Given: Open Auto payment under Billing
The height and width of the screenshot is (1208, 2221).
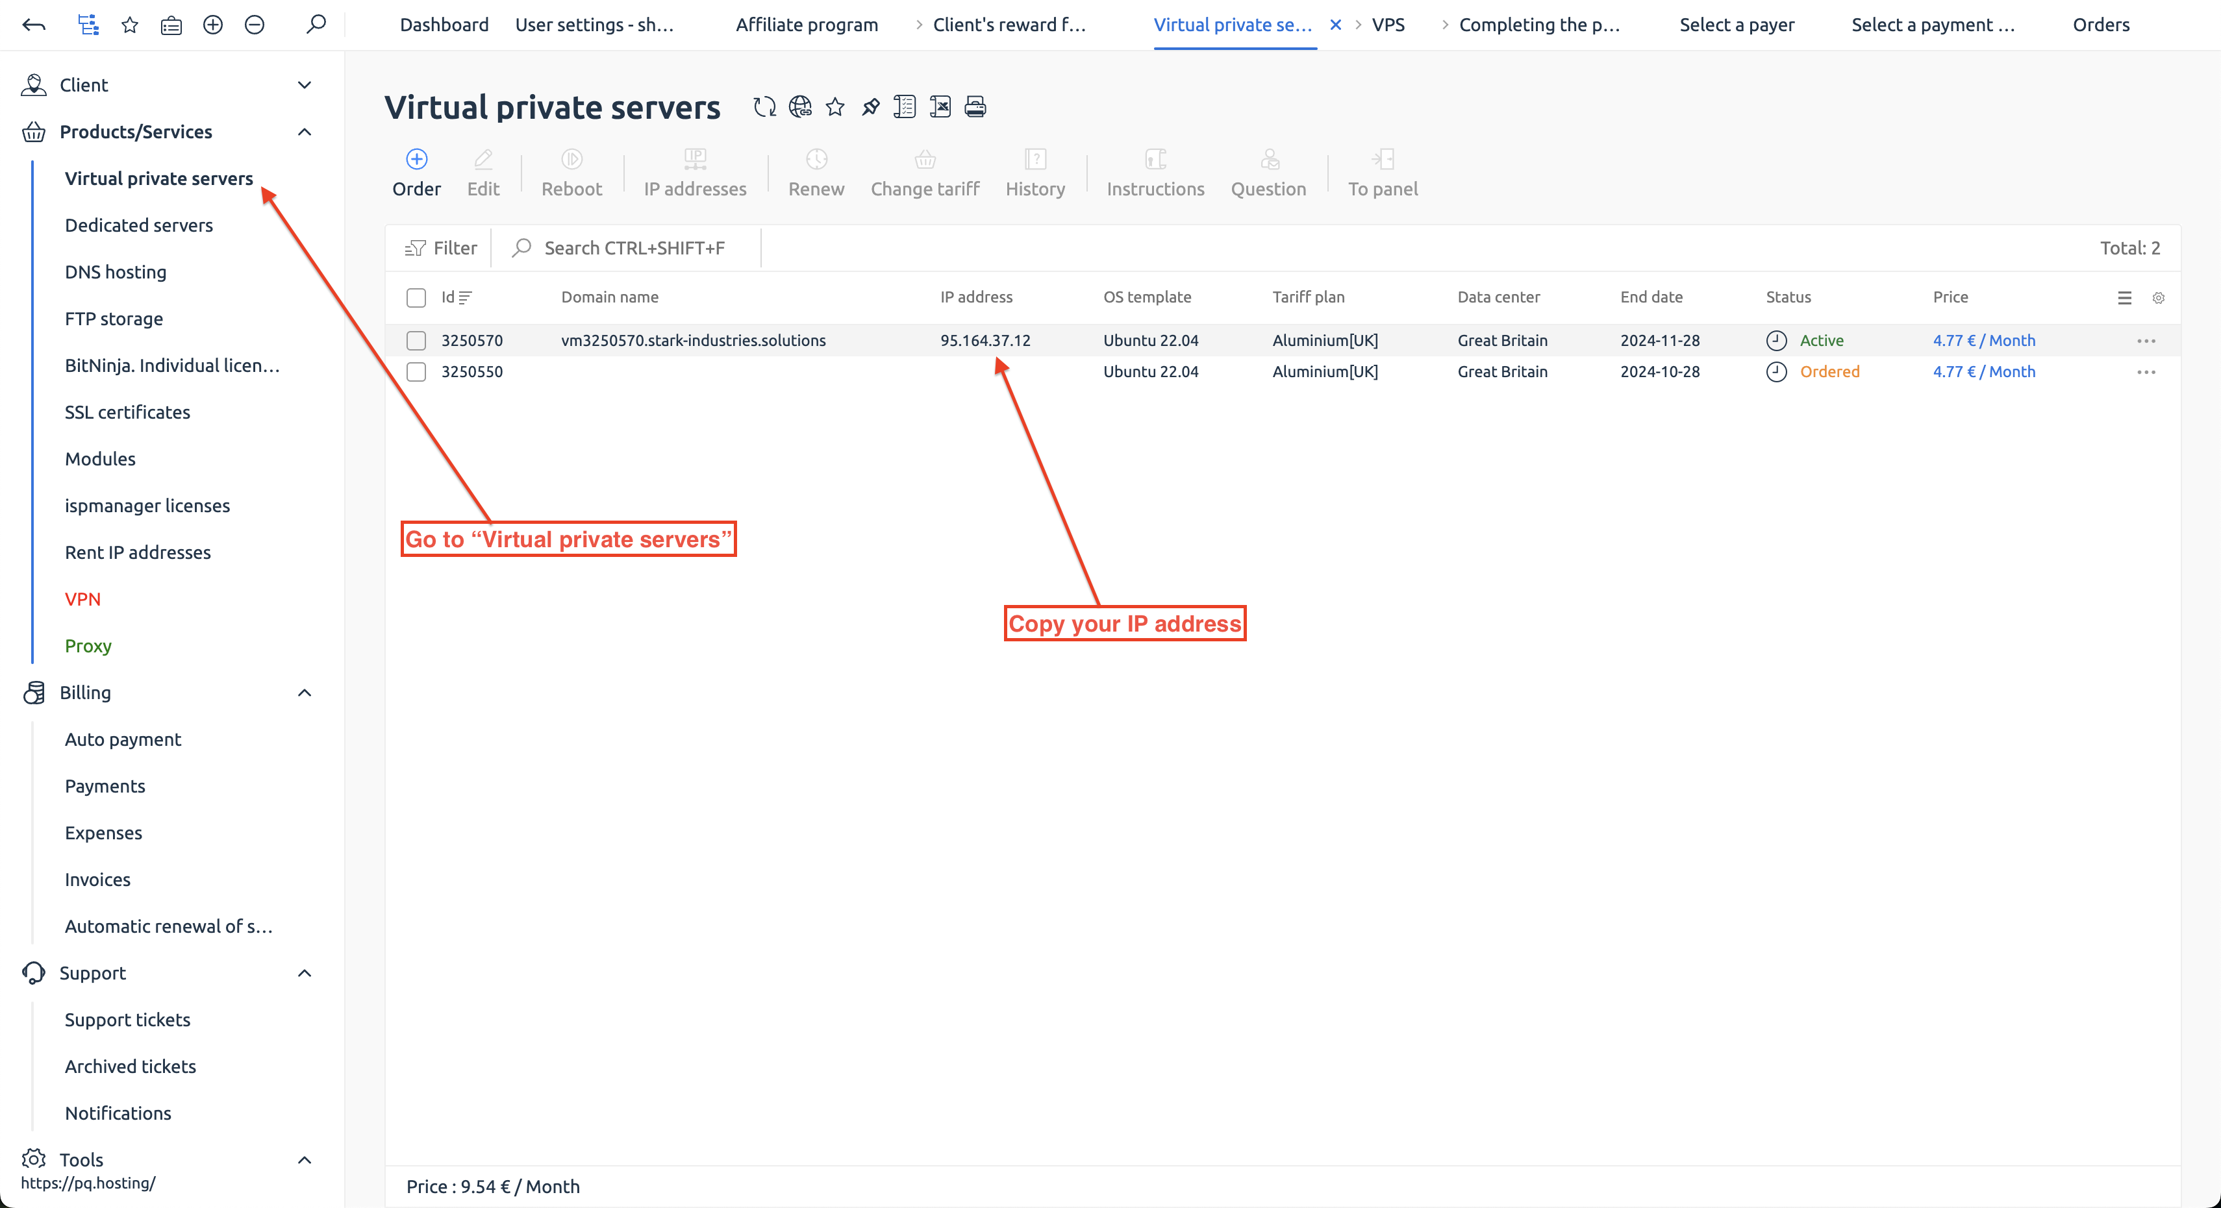Looking at the screenshot, I should click(x=123, y=739).
